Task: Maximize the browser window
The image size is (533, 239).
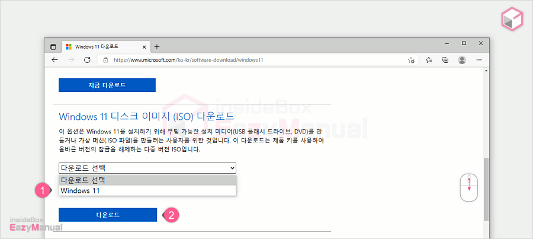Action: coord(464,43)
